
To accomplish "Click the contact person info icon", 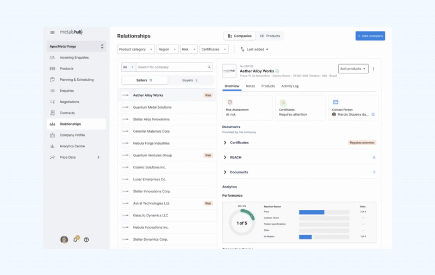I will 373,115.
